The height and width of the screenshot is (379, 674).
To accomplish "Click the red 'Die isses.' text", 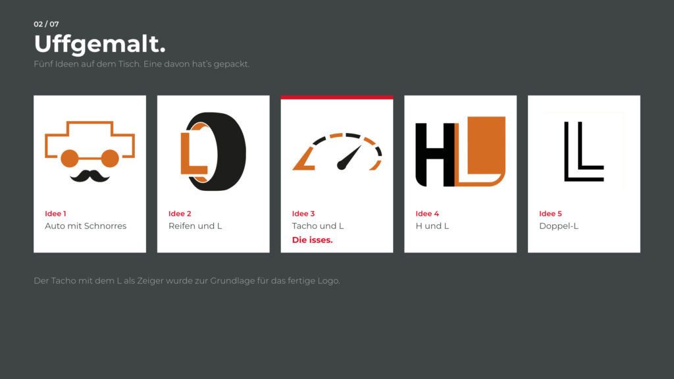I will (313, 240).
